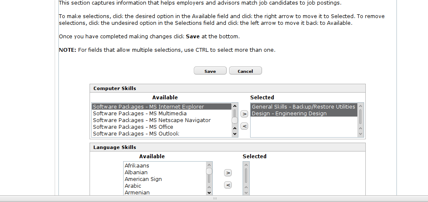Click down arrow of Language Available scrollbar
Image resolution: width=428 pixels, height=202 pixels.
209,192
